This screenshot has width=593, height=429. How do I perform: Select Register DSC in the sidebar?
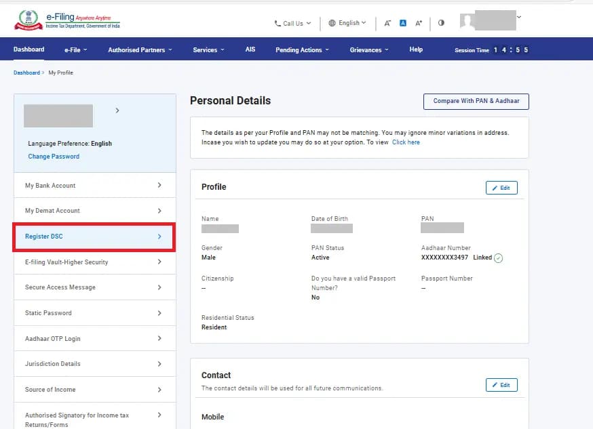(x=94, y=237)
